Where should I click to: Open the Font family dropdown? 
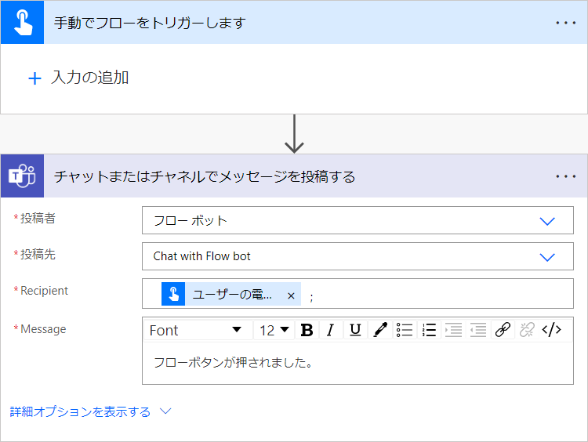coord(198,330)
